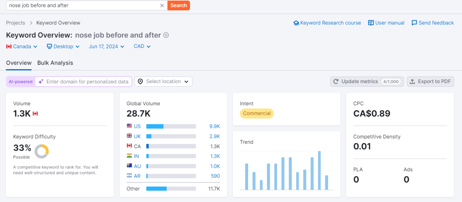The image size is (462, 202).
Task: Open the Jun 17, 2024 date dropdown
Action: [106, 47]
